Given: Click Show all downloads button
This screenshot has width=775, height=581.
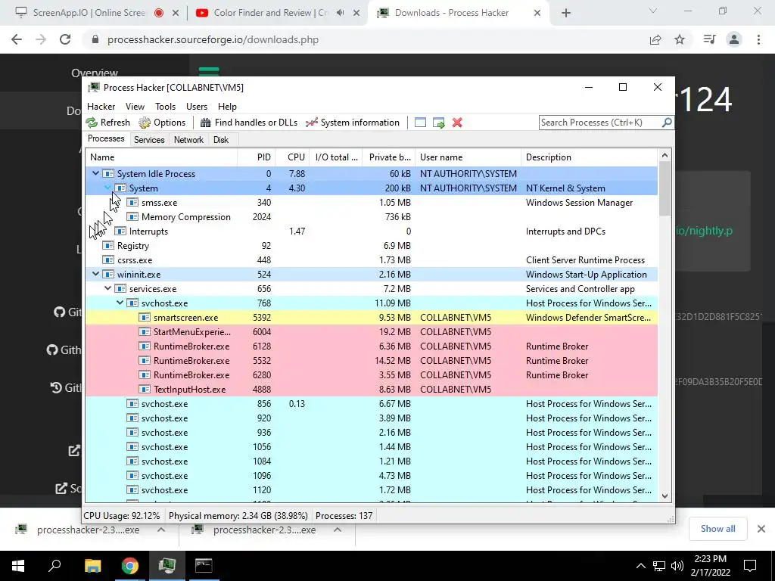Looking at the screenshot, I should click(x=717, y=529).
